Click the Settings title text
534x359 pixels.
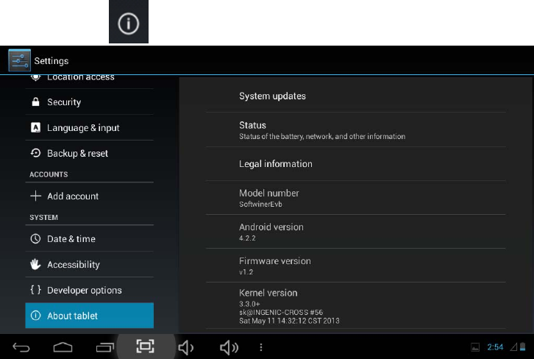[51, 60]
